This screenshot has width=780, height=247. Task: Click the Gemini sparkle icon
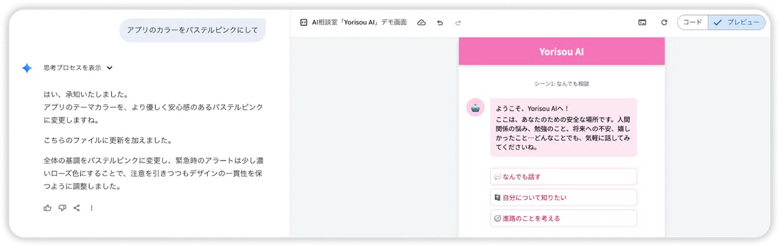point(27,68)
